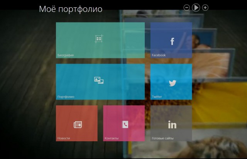Click the LinkedIn in logo icon
This screenshot has width=247, height=159.
tap(172, 125)
